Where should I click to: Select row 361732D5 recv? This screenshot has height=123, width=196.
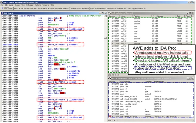tap(150, 41)
